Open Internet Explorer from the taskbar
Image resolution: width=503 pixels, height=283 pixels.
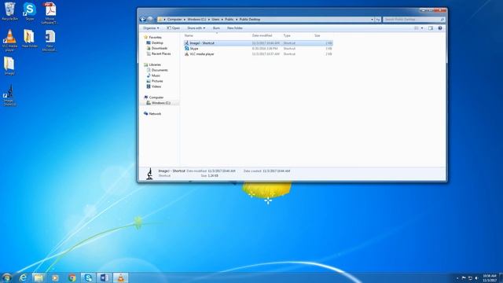click(x=23, y=277)
